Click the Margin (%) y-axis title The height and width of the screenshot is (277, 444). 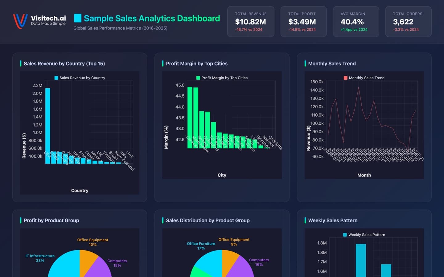pyautogui.click(x=166, y=137)
